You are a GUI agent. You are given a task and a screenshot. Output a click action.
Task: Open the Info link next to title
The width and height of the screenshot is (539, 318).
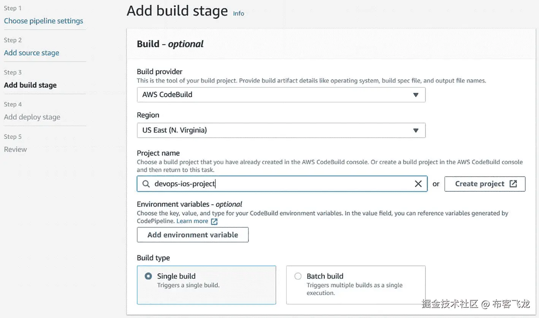click(238, 14)
